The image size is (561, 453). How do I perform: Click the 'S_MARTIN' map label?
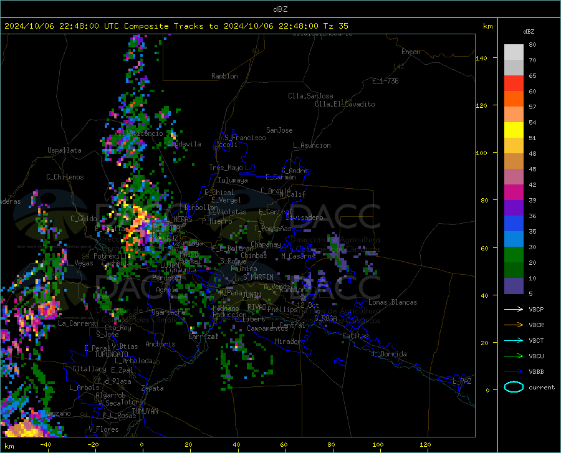tap(258, 277)
